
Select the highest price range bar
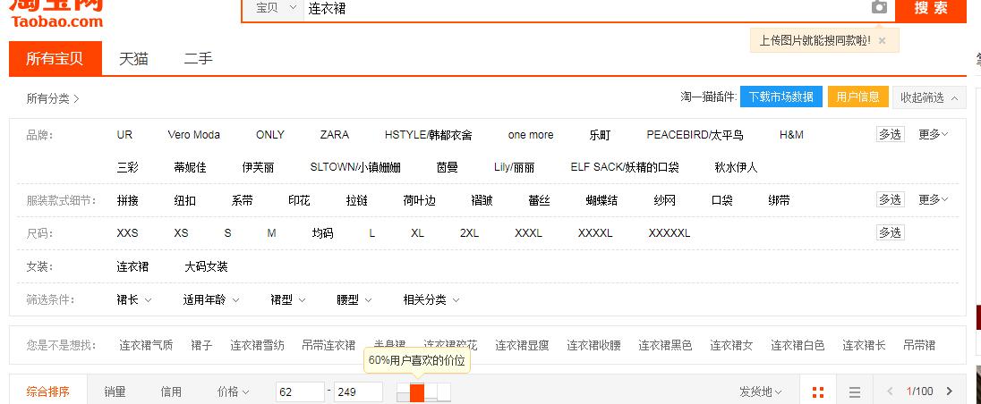444,392
